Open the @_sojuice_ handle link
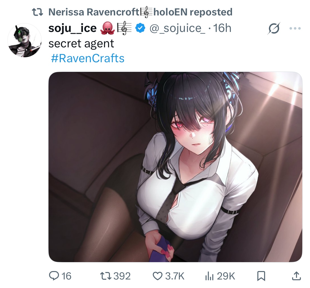Screen dimensions: 310x288 177,28
